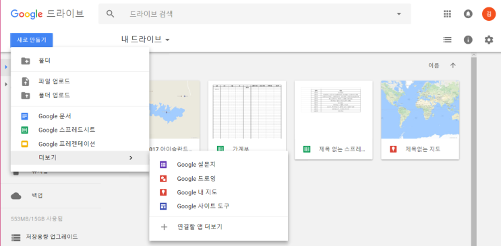Click the new folder icon in menu
501x246 pixels.
click(x=25, y=60)
